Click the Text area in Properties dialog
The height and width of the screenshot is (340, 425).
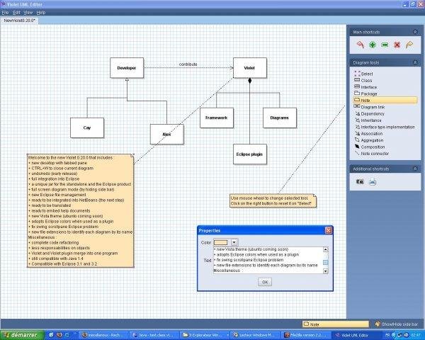[x=268, y=260]
